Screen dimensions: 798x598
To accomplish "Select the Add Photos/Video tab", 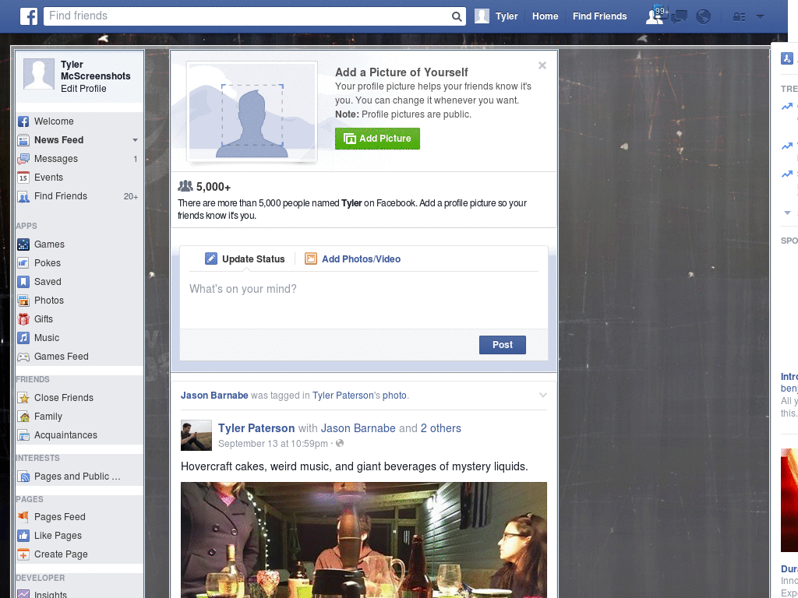I will coord(353,259).
